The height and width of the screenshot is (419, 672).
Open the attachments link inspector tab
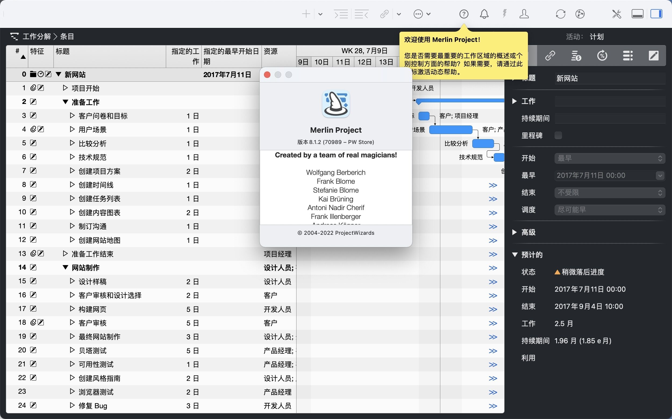pyautogui.click(x=550, y=56)
